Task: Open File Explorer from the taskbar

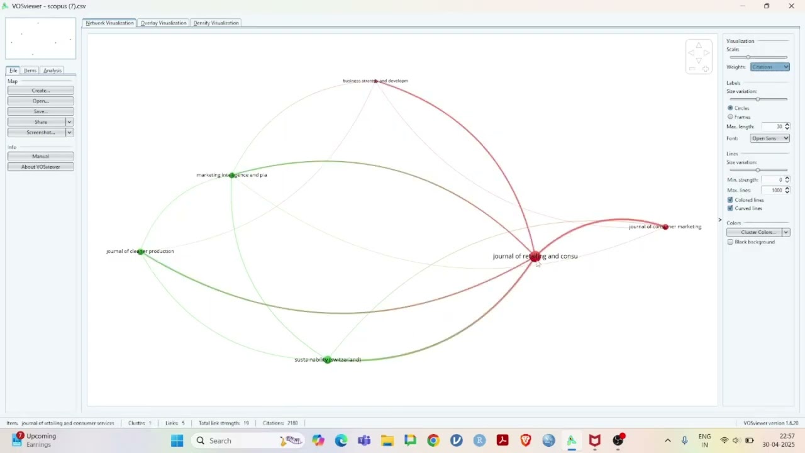Action: pyautogui.click(x=387, y=440)
